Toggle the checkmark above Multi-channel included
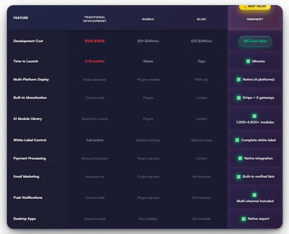289x234 pixels. tap(254, 195)
